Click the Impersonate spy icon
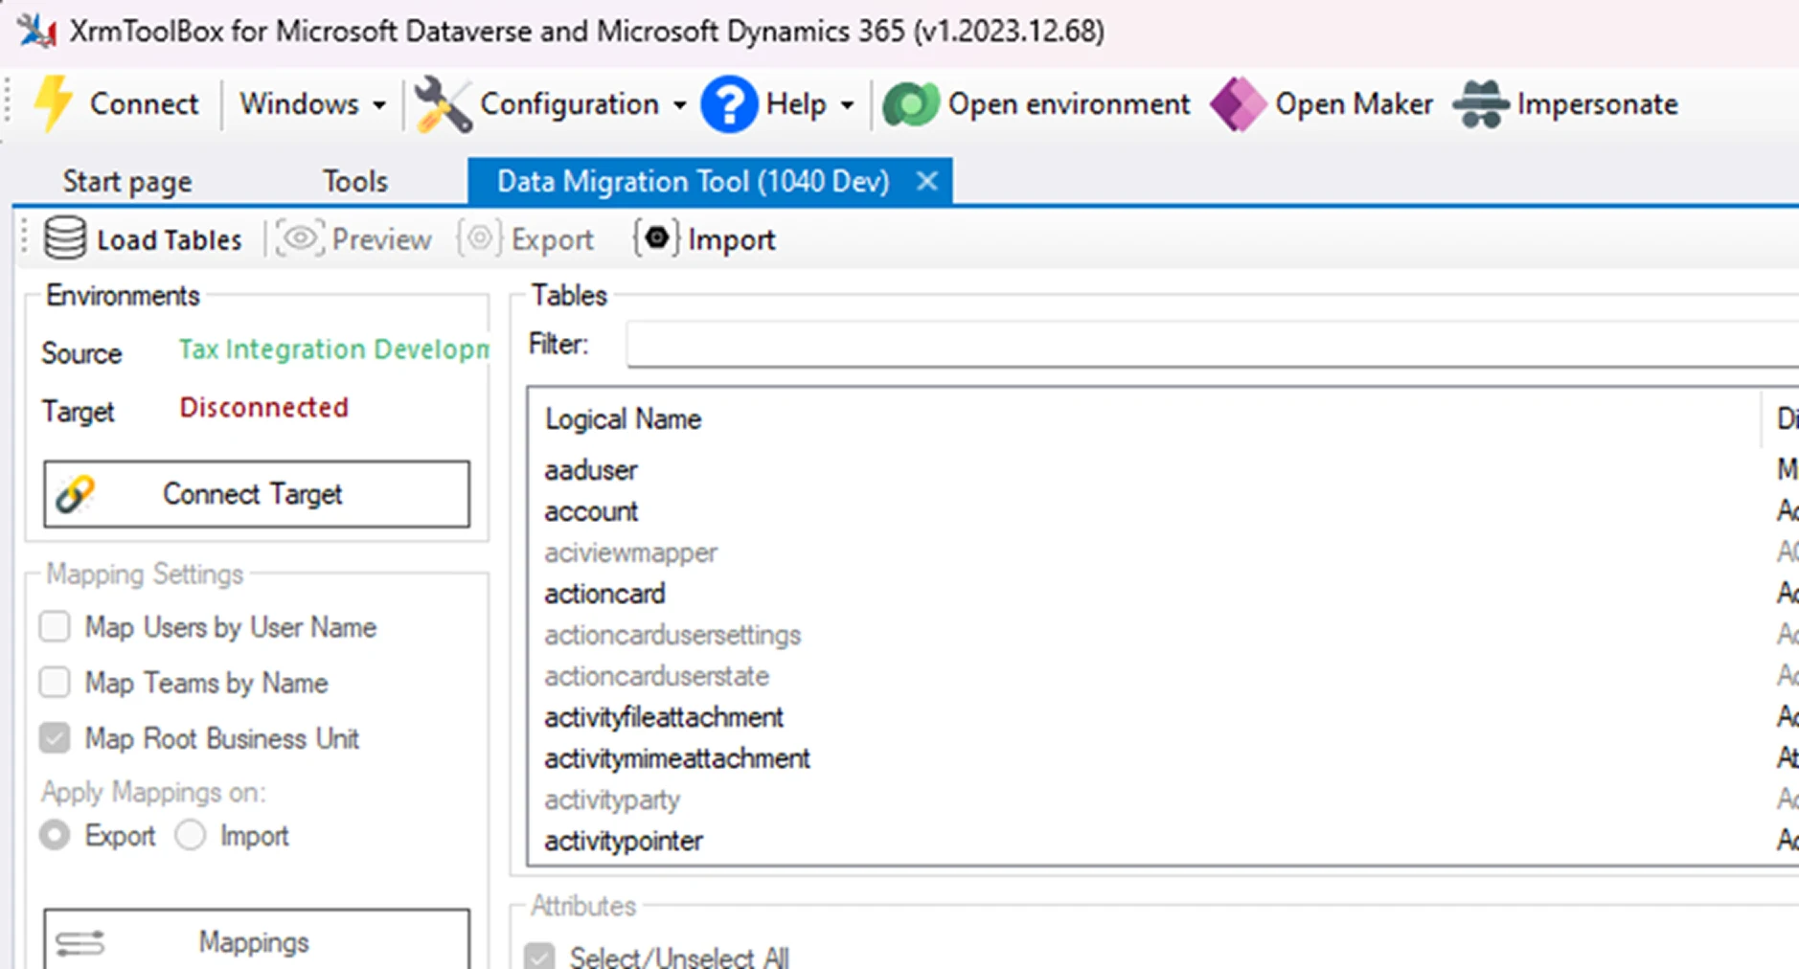The image size is (1799, 969). coord(1481,104)
